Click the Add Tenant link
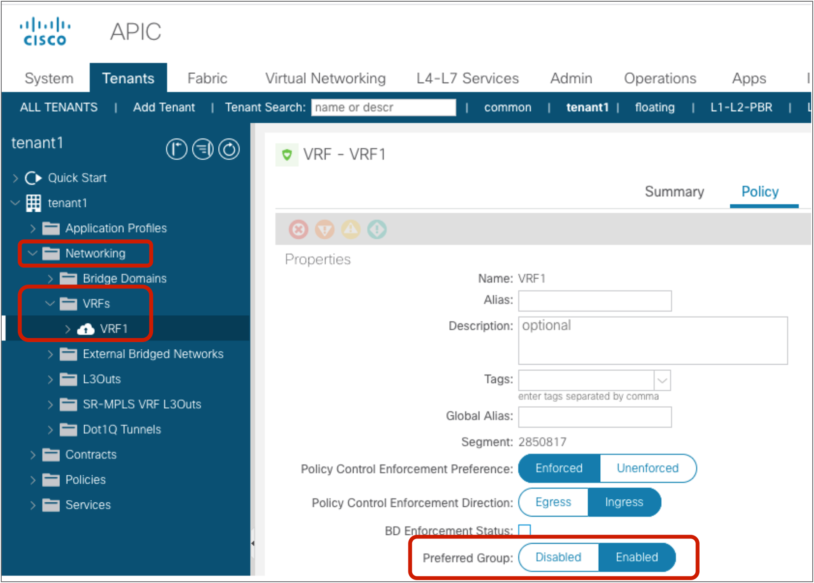 click(164, 108)
